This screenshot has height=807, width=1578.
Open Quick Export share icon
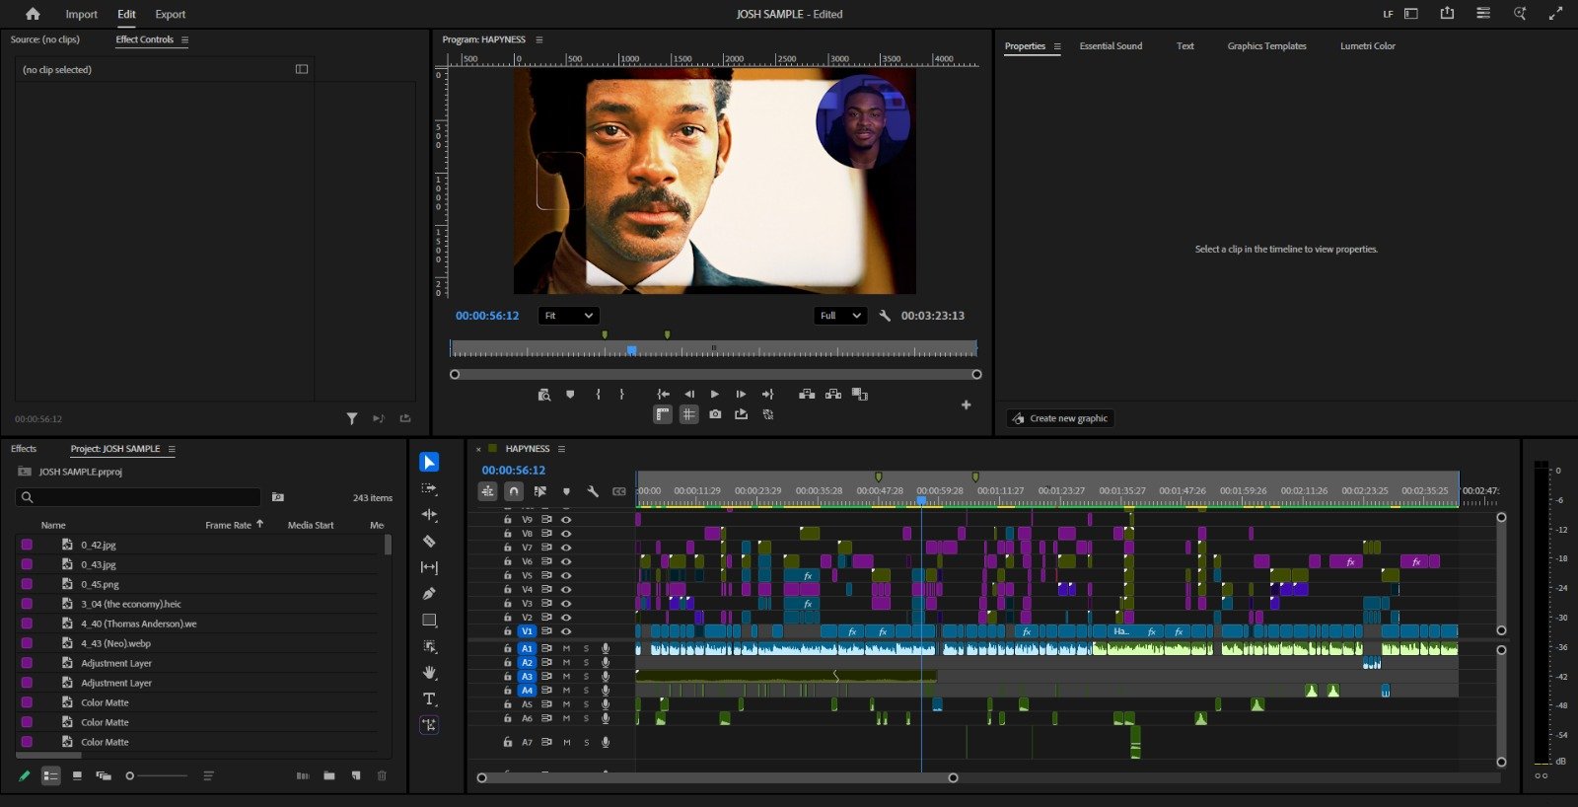[x=1447, y=14]
